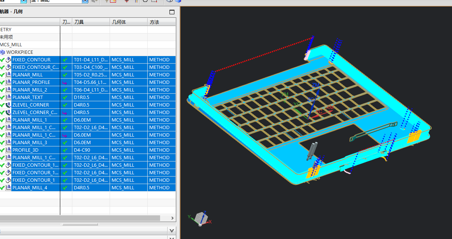Click MCS_MILL geometry cell in the PLANAR_TEXT row
Viewport: 452px width, 239px height.
(128, 97)
